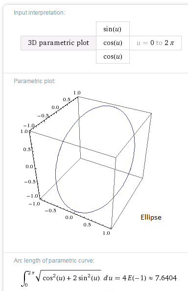Screen dimensions: 188x291
Task: Click the integral sign in the formula
Action: (24, 279)
